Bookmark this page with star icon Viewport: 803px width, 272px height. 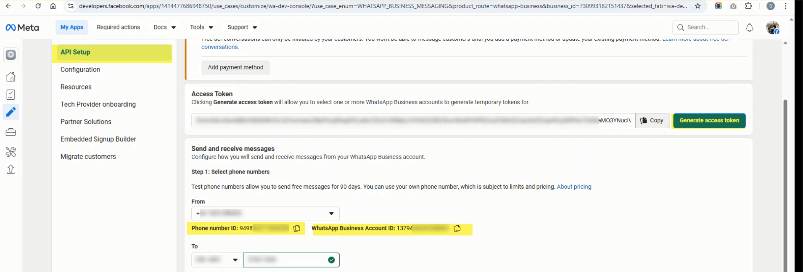click(698, 6)
